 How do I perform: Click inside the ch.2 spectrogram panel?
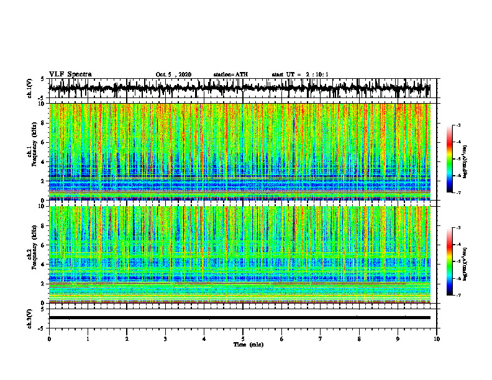click(x=239, y=255)
